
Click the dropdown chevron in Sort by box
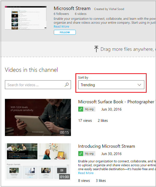[139, 85]
